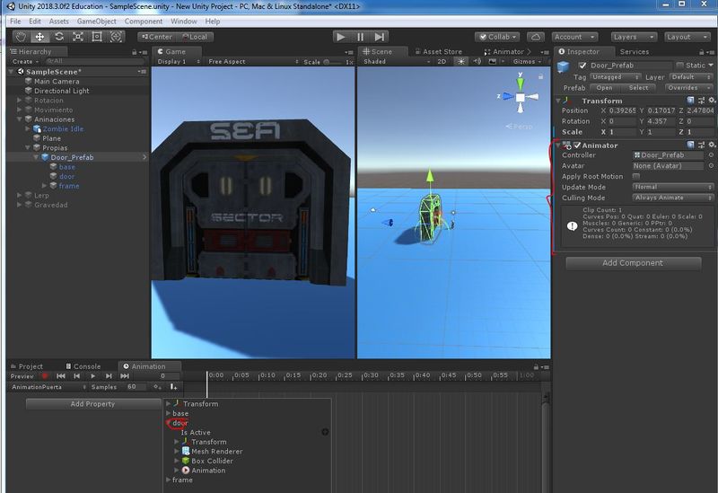Image resolution: width=718 pixels, height=493 pixels.
Task: Go to previous keyframe in Animation
Action: pos(77,376)
